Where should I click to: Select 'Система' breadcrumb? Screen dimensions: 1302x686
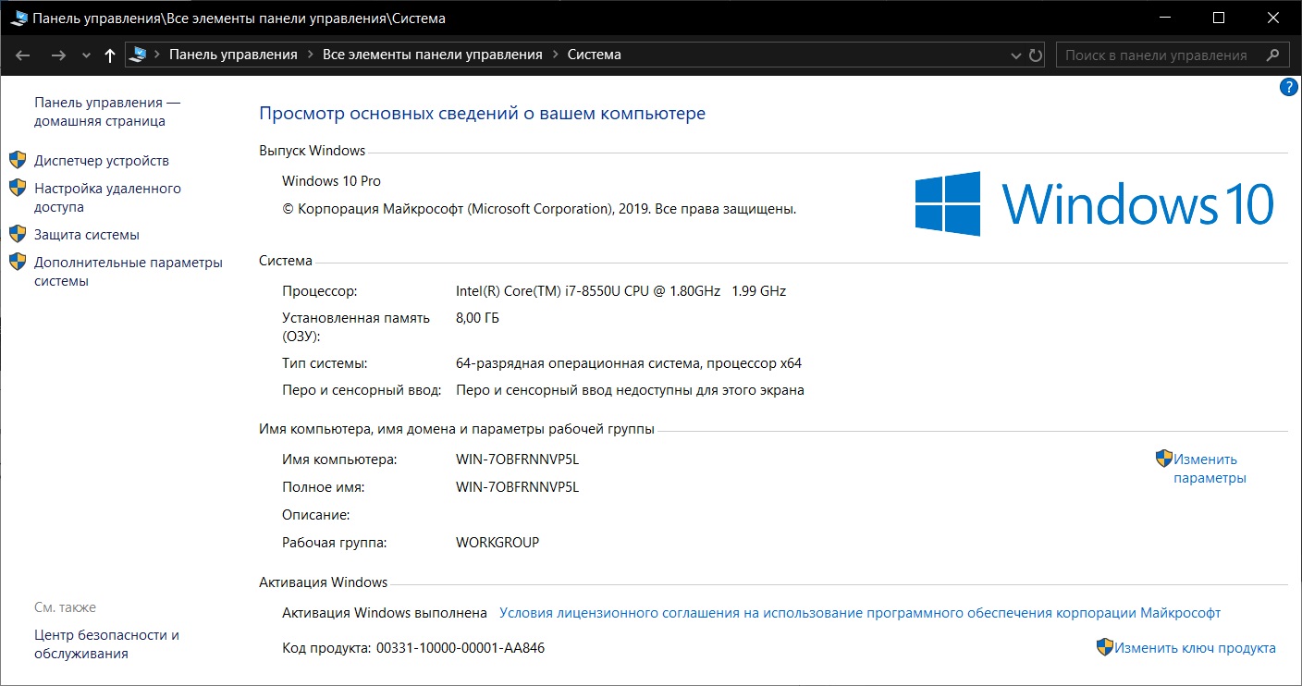point(594,55)
